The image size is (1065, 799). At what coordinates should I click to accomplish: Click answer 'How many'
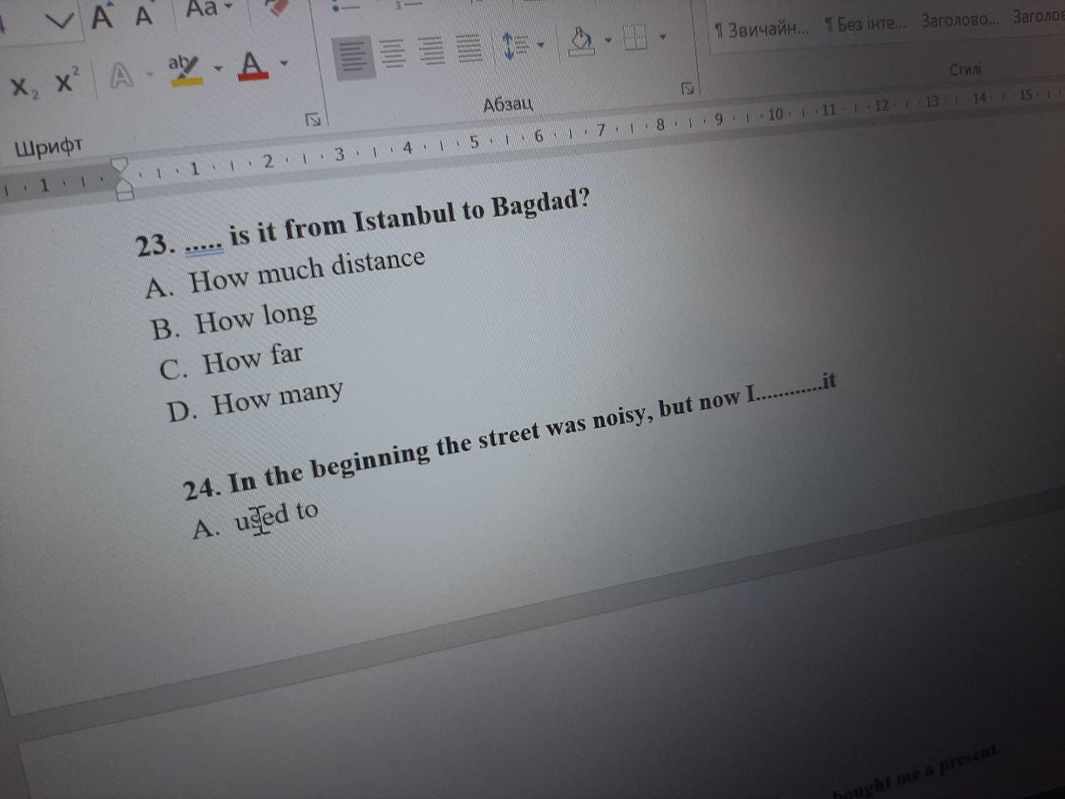pos(277,398)
